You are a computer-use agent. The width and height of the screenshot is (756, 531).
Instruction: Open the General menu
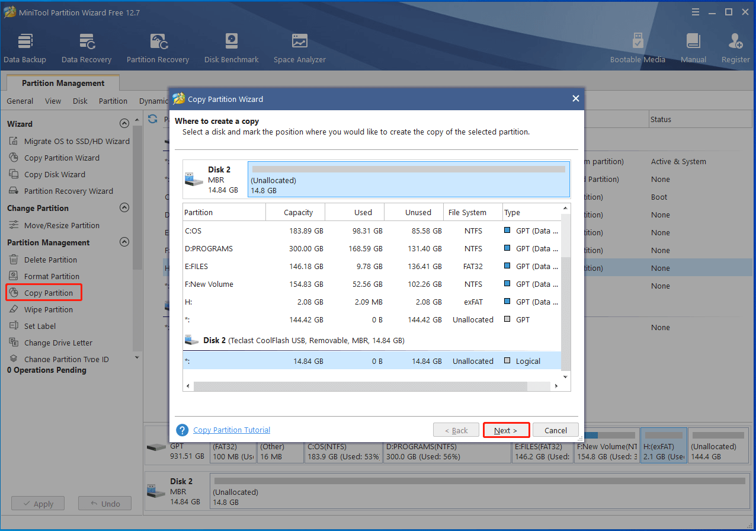pyautogui.click(x=20, y=101)
